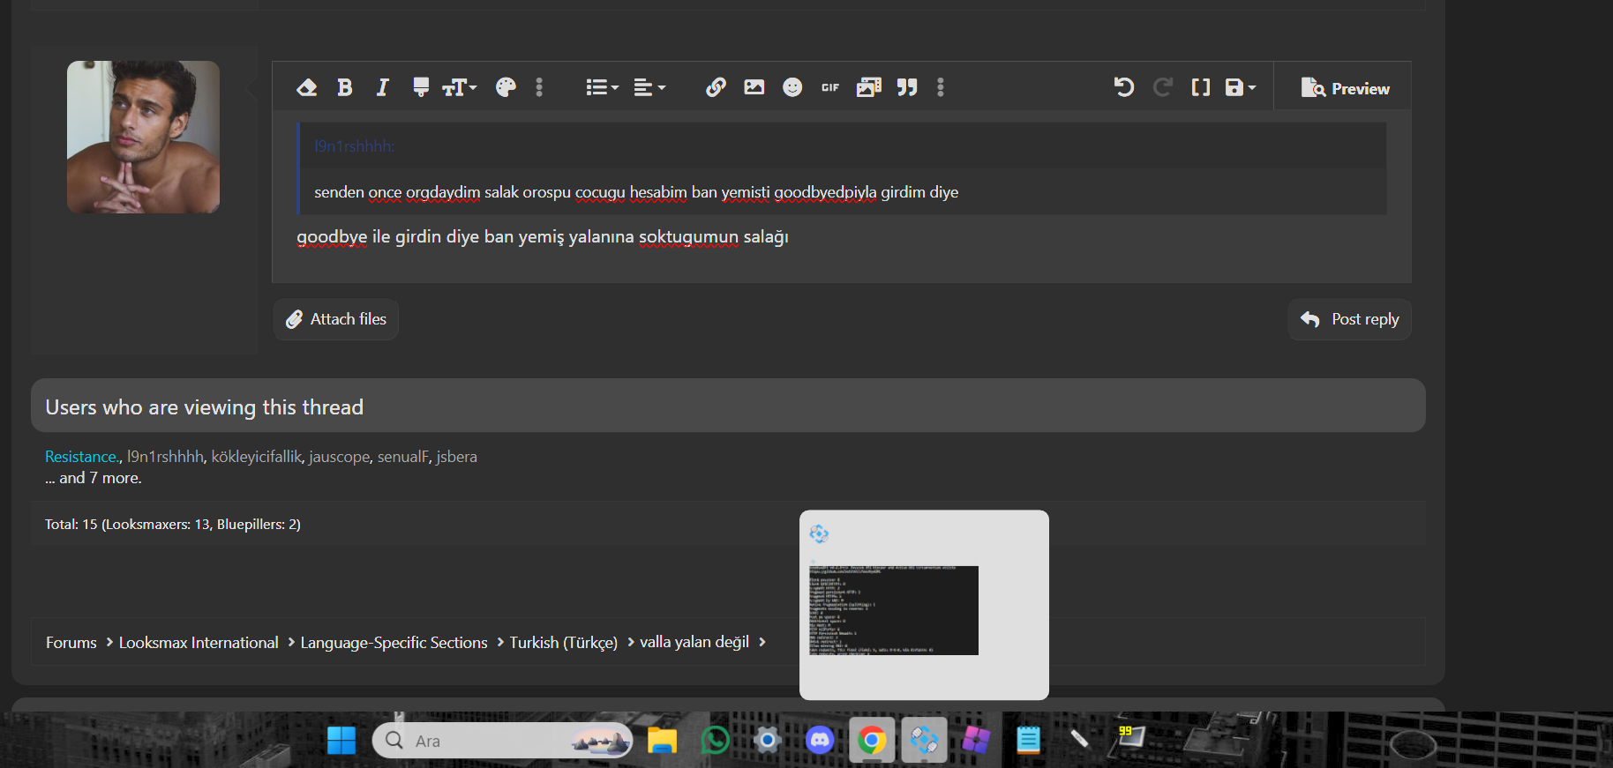
Task: Open the Preview tab
Action: (x=1345, y=88)
